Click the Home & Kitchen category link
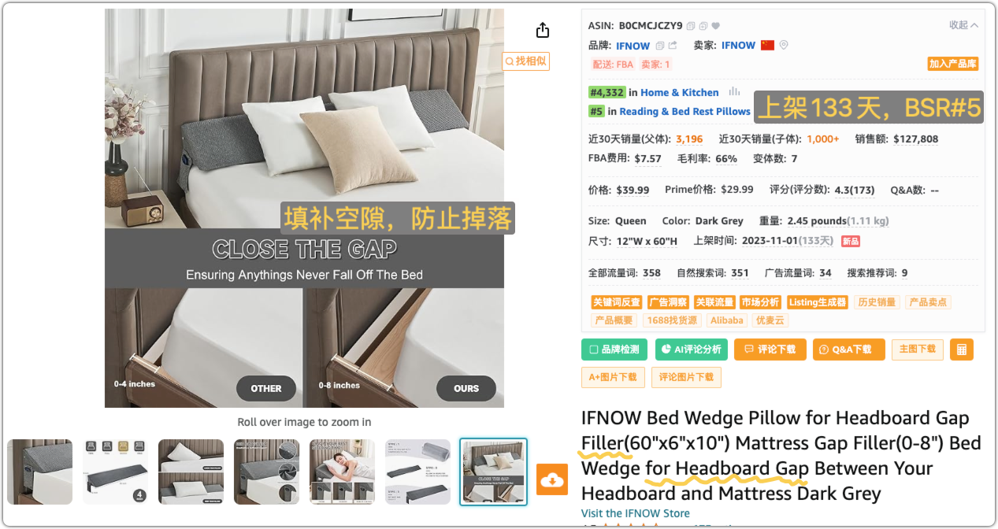998x529 pixels. pos(680,93)
